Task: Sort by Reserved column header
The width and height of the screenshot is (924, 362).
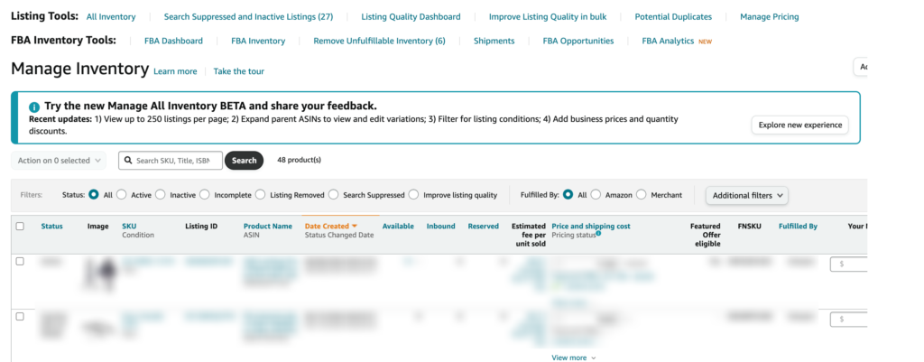Action: (x=484, y=226)
